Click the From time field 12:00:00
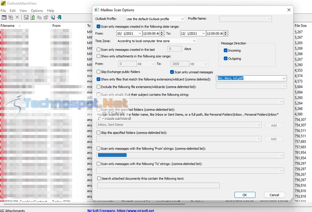This screenshot has width=312, height=212. [152, 33]
